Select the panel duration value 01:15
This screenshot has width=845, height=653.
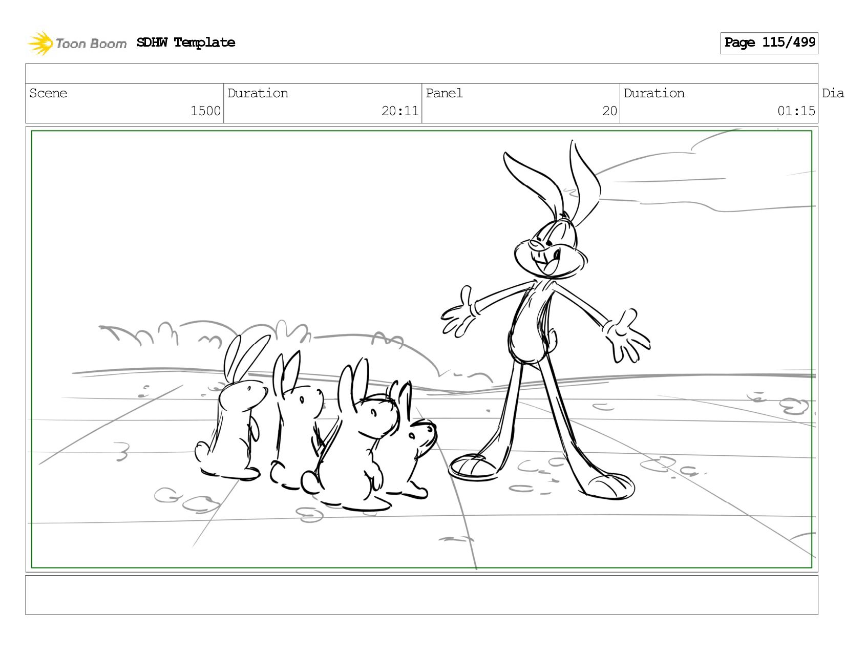pyautogui.click(x=796, y=111)
